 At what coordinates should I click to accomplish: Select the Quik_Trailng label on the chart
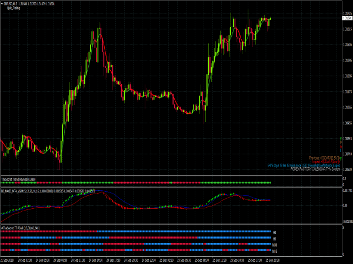coord(14,8)
